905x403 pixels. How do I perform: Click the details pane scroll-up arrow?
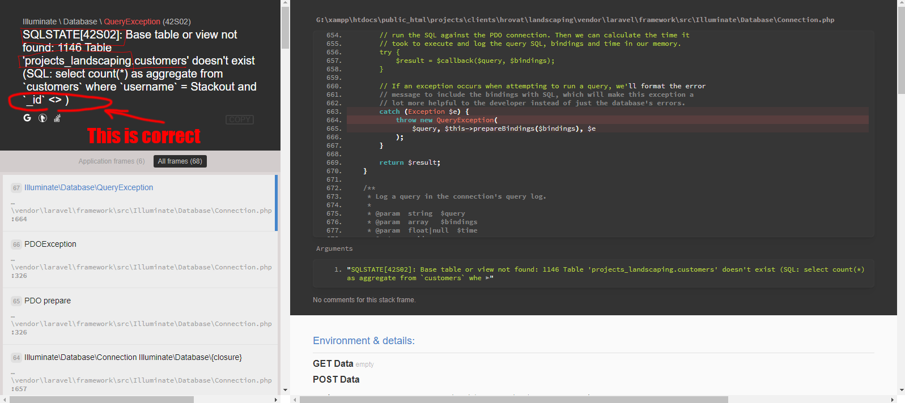[x=901, y=3]
